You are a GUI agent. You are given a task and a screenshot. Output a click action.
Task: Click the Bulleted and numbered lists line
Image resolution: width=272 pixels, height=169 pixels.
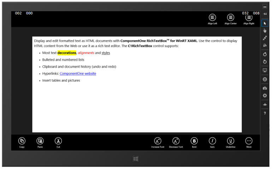(x=63, y=60)
